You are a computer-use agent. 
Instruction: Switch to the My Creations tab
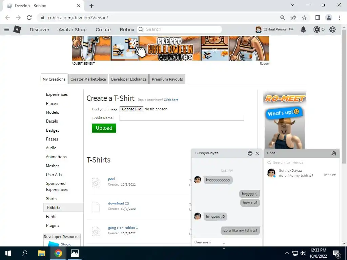54,79
